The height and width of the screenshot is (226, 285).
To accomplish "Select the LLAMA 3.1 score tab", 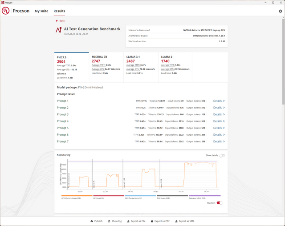I will (x=141, y=67).
